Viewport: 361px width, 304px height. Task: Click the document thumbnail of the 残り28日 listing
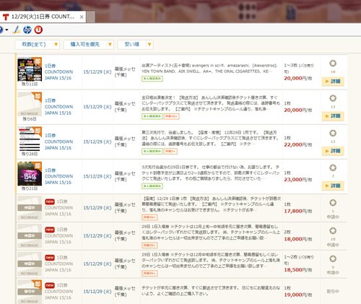30,139
